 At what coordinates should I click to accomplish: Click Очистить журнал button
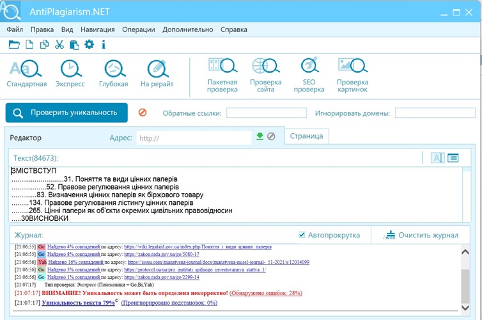click(x=421, y=235)
